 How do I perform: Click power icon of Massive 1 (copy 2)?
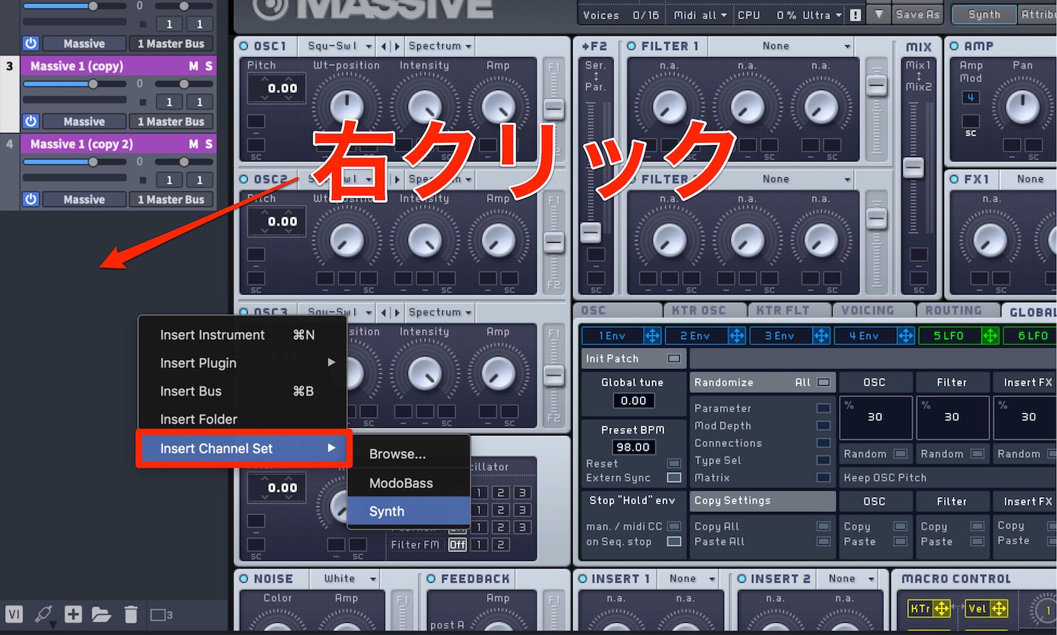coord(31,199)
